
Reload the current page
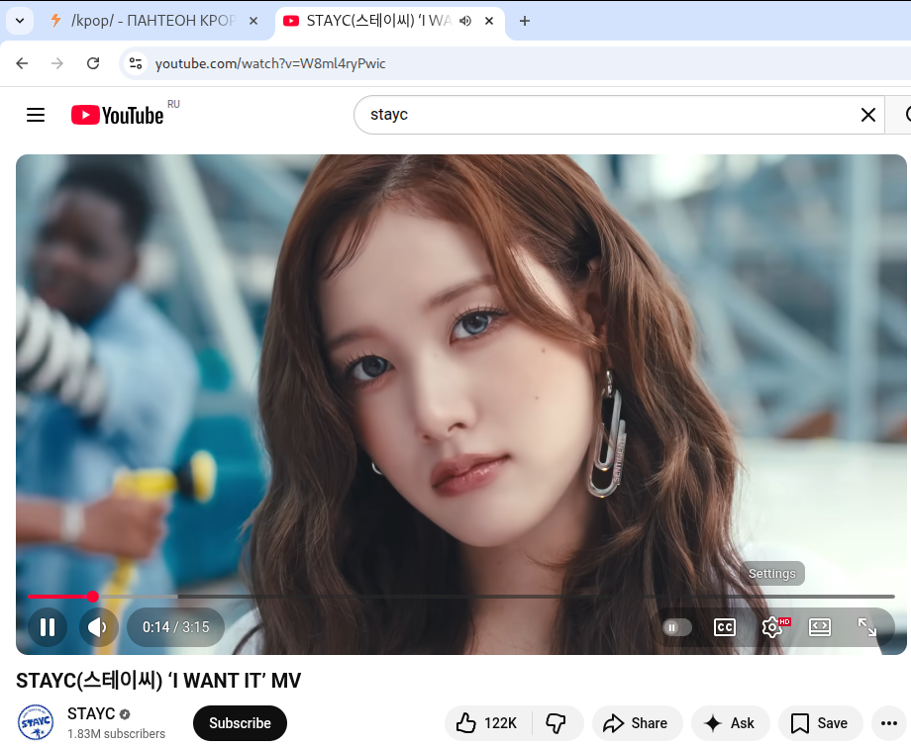coord(93,63)
